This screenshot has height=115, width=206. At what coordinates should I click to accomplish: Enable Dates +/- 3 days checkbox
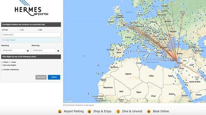tap(2, 62)
